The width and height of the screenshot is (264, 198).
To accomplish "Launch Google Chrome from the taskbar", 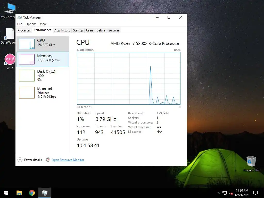I will (x=32, y=193).
